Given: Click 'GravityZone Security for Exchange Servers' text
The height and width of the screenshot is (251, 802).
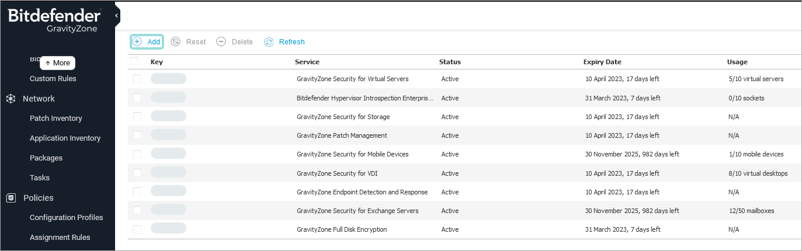Looking at the screenshot, I should 357,211.
